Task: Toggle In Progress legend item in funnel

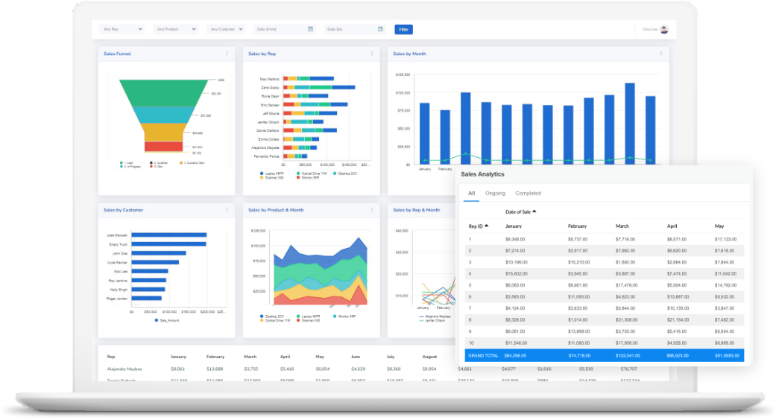Action: [x=130, y=167]
